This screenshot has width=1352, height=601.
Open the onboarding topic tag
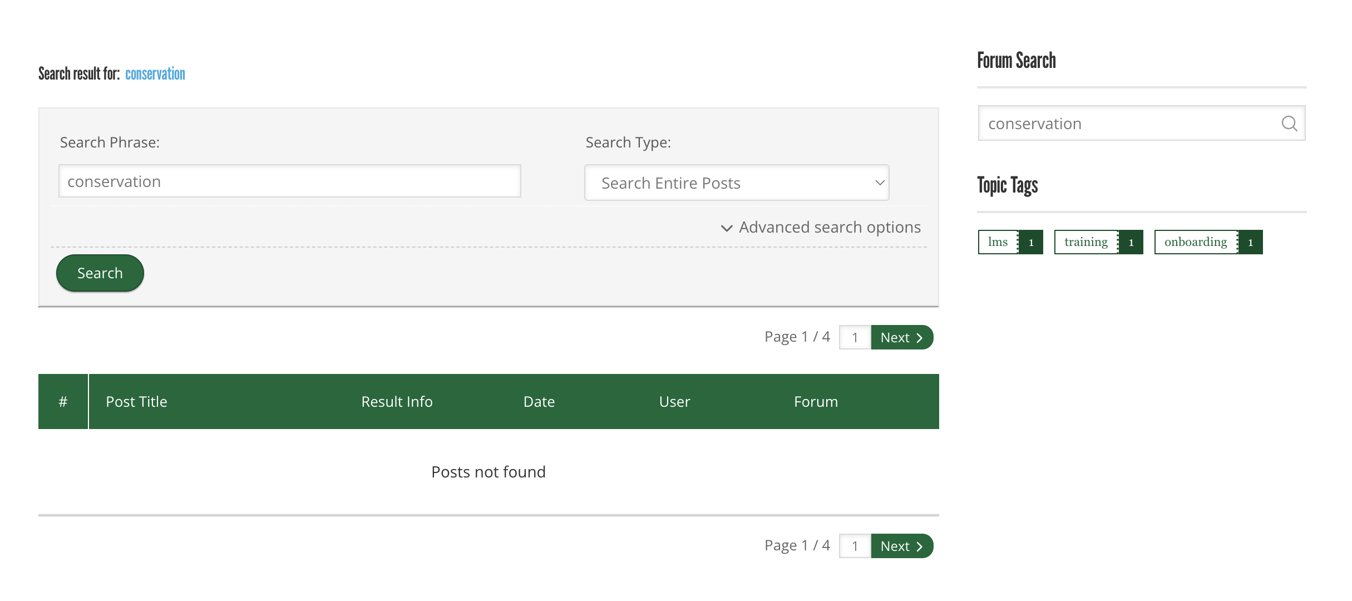pos(1195,242)
